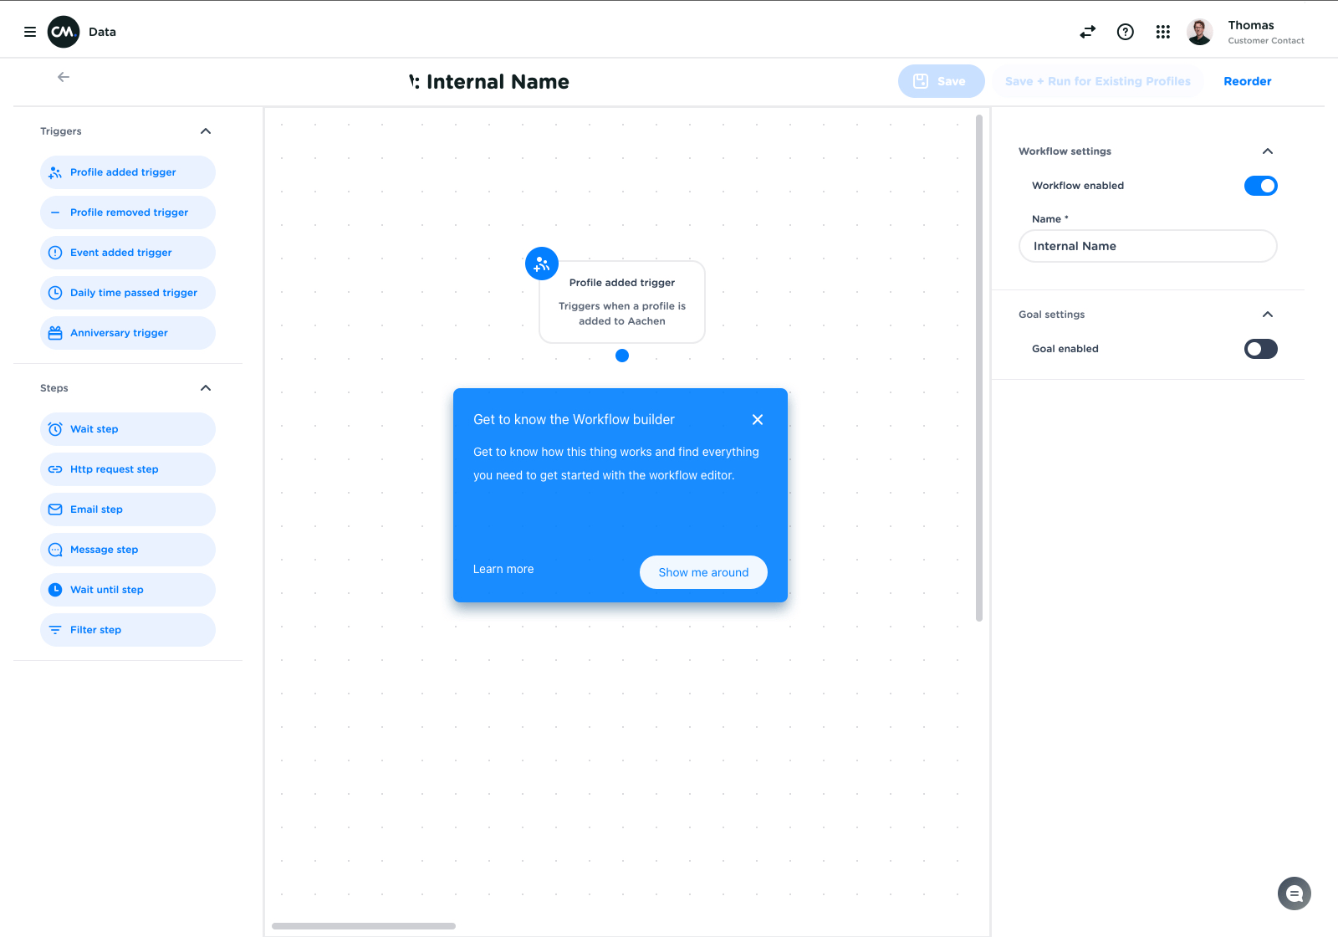Select the Http request step label

115,469
